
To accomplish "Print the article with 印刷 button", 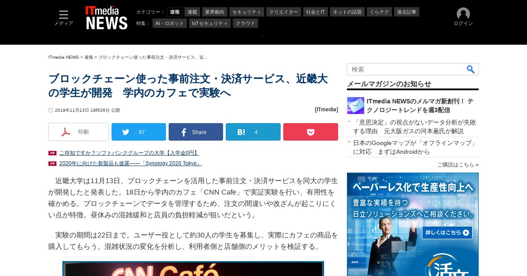I will pyautogui.click(x=79, y=132).
